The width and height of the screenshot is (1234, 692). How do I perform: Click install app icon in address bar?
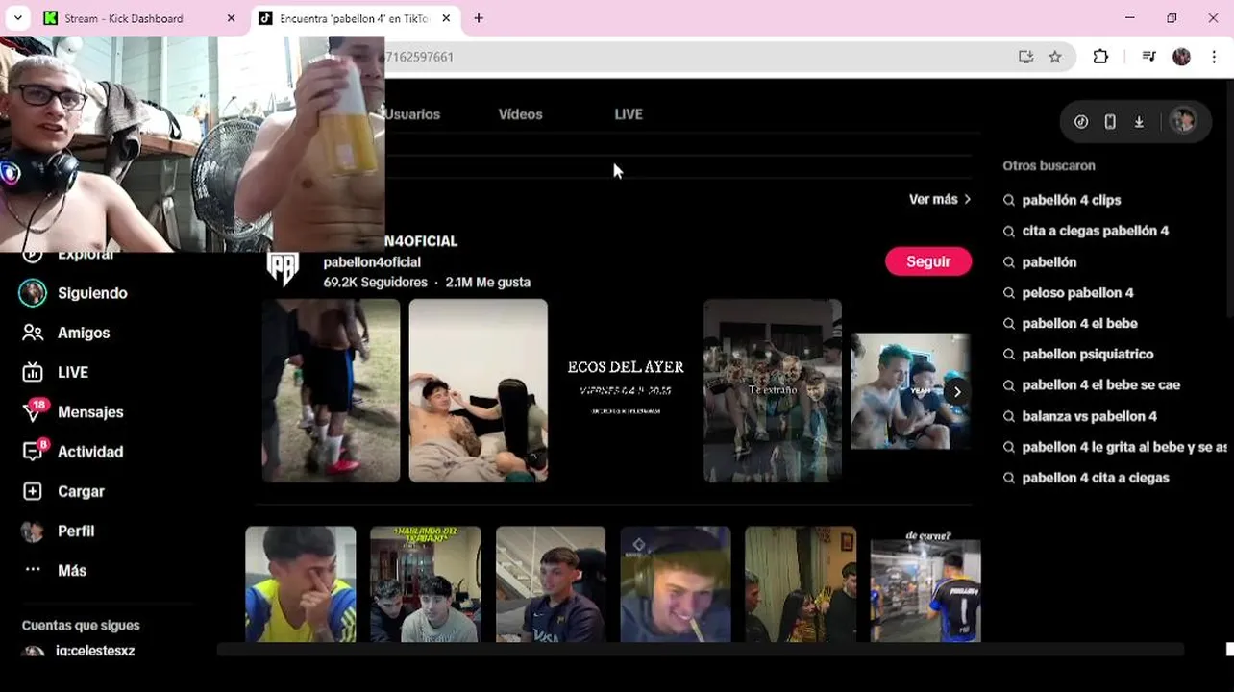click(1025, 57)
